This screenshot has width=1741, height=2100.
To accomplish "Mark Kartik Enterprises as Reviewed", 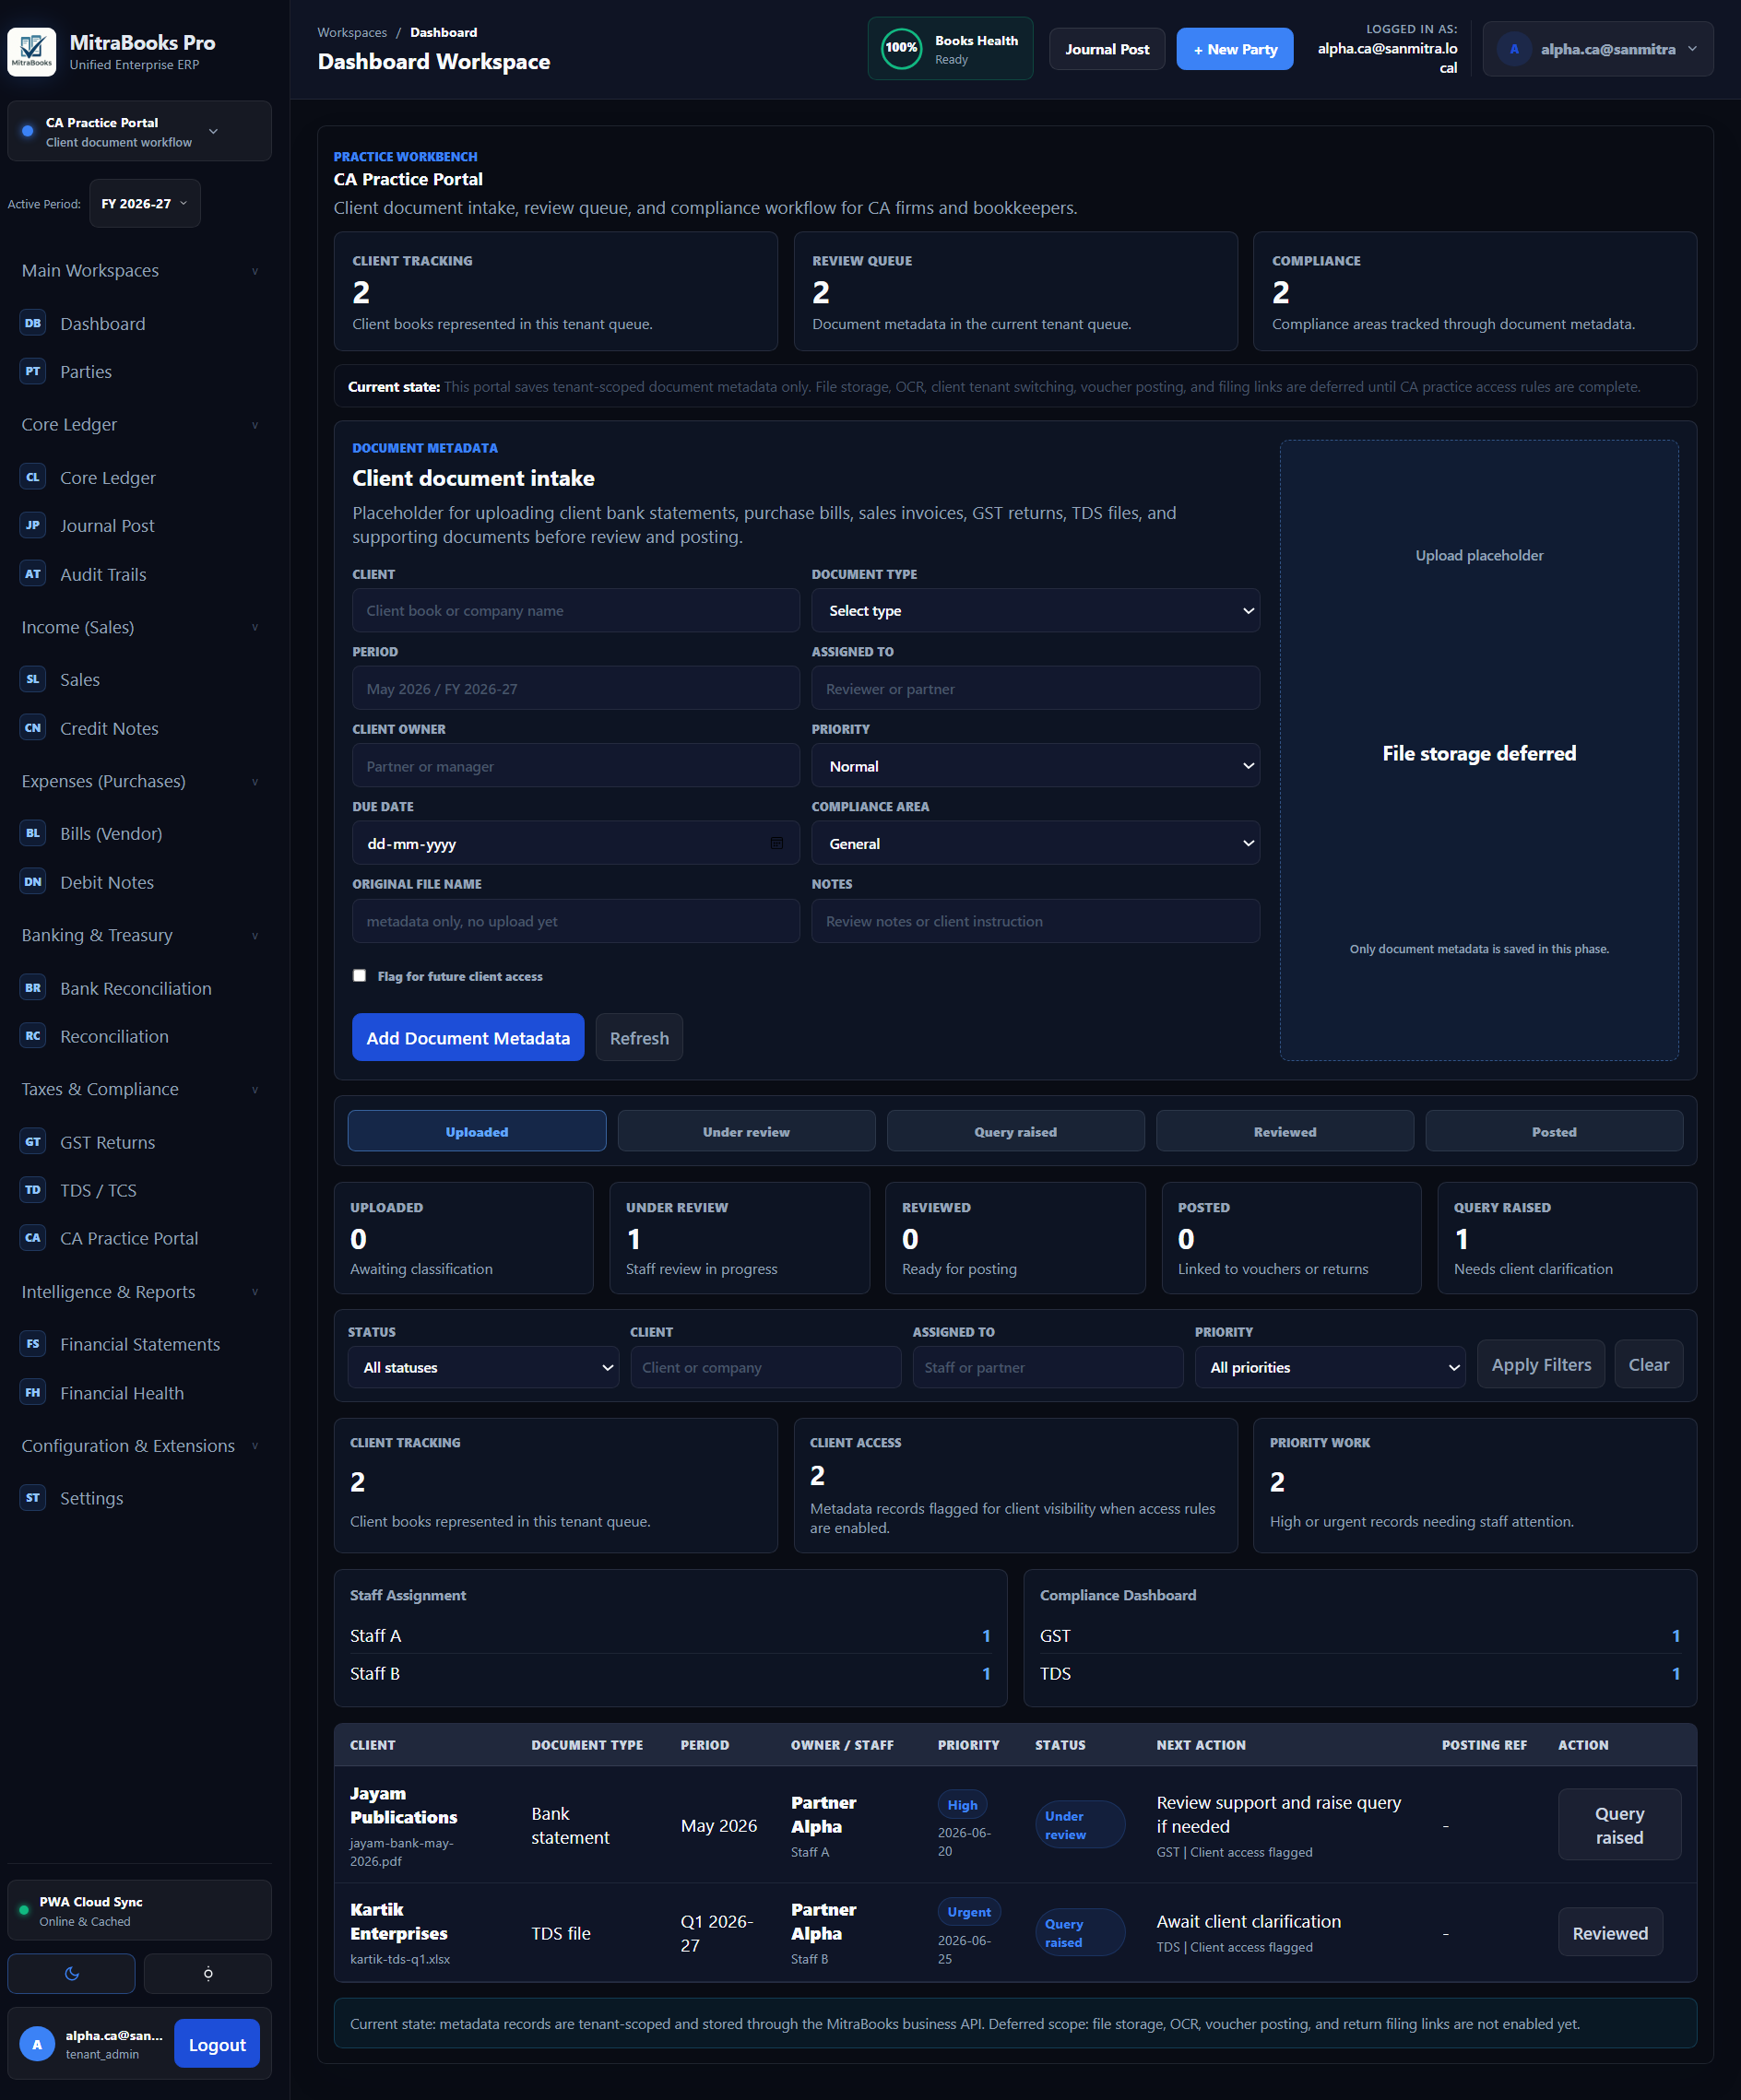I will click(1610, 1933).
